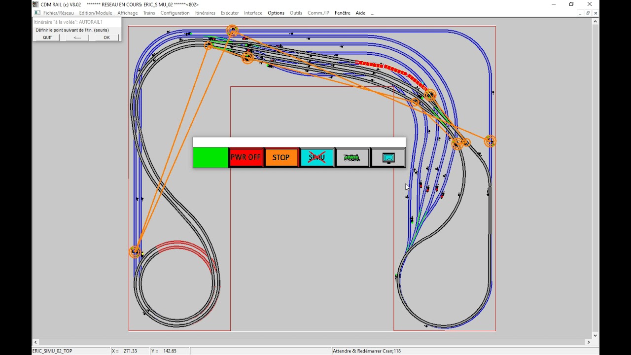The height and width of the screenshot is (355, 631).
Task: Open the Options menu
Action: click(276, 13)
